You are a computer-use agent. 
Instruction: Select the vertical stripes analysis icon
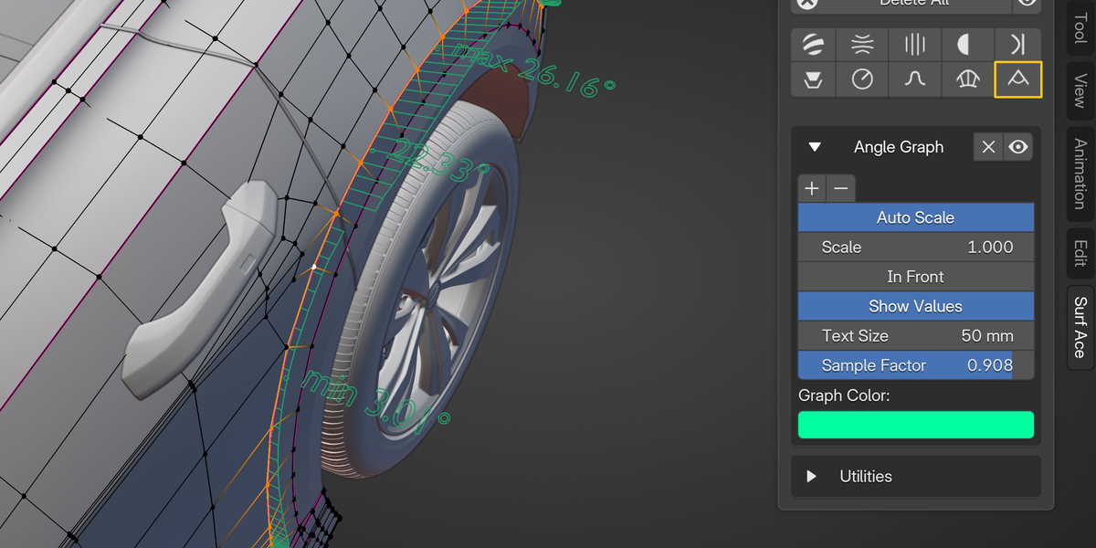pyautogui.click(x=914, y=44)
